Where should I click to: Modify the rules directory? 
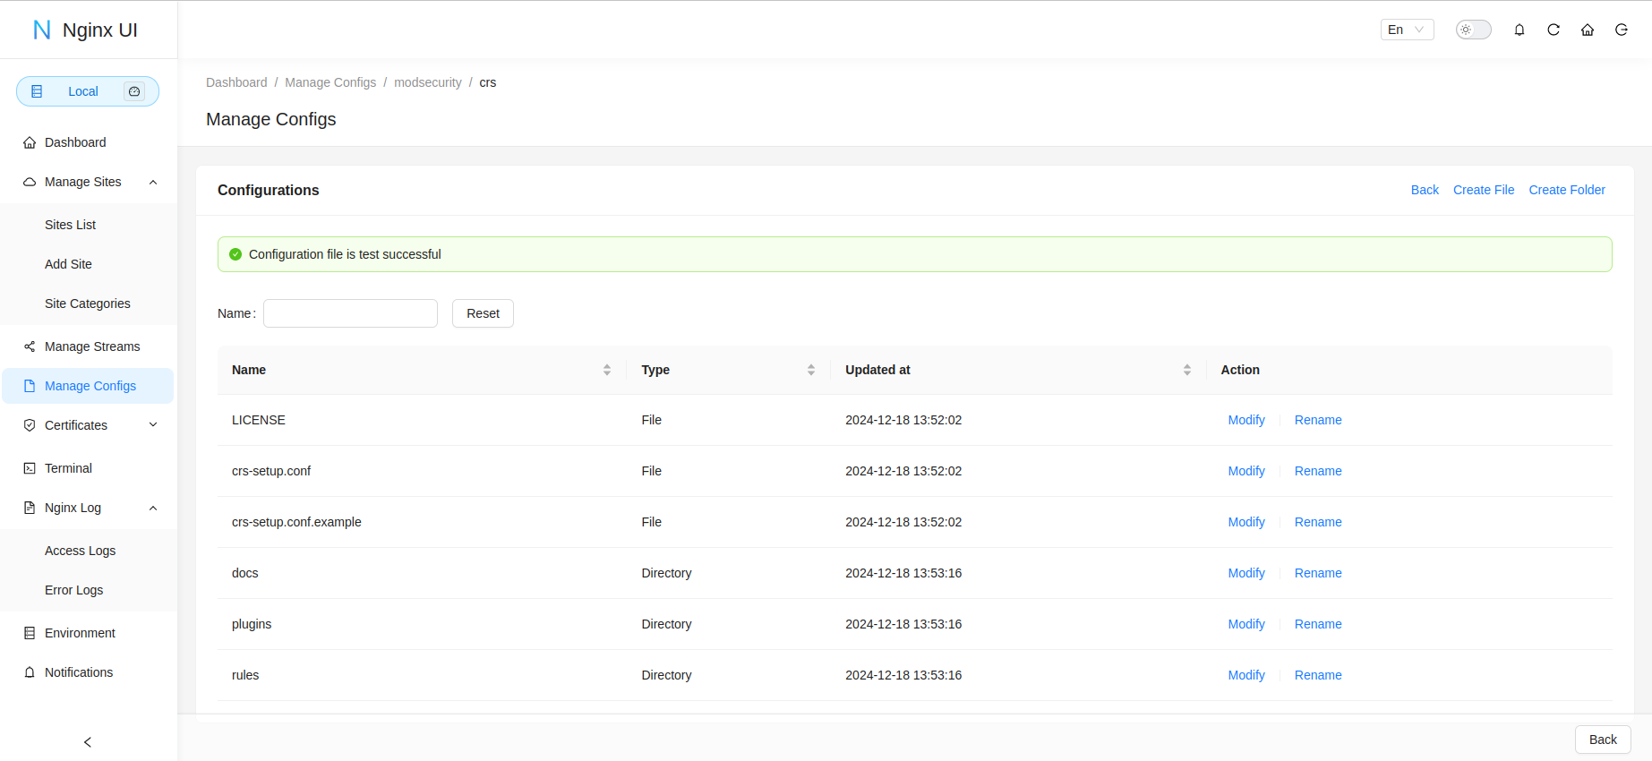coord(1246,675)
